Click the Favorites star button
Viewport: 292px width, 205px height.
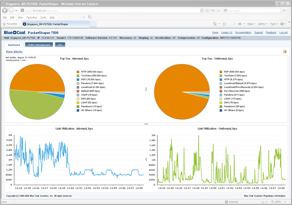[x=10, y=24]
